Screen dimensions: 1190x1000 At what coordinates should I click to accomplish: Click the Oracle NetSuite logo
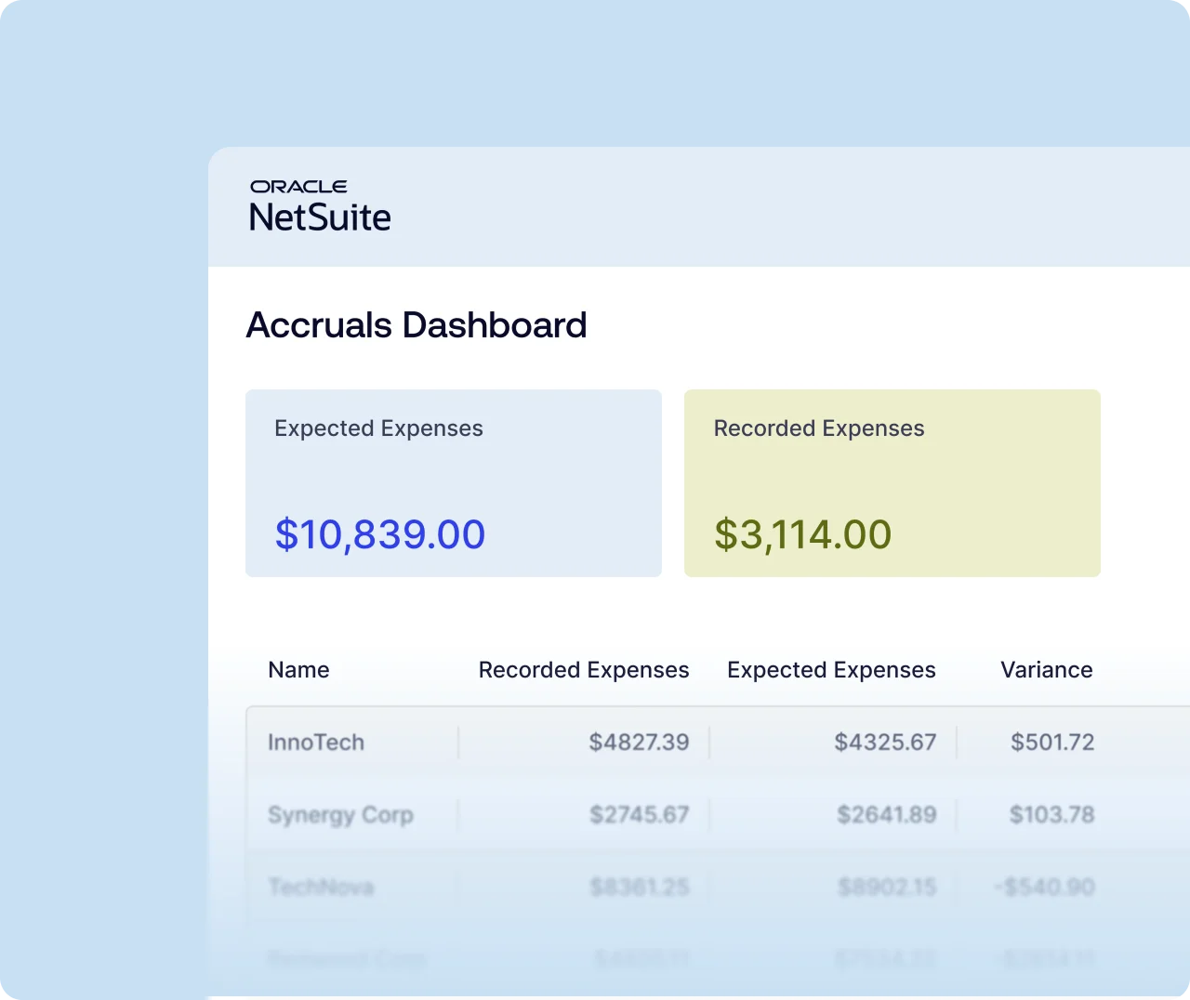pyautogui.click(x=320, y=206)
